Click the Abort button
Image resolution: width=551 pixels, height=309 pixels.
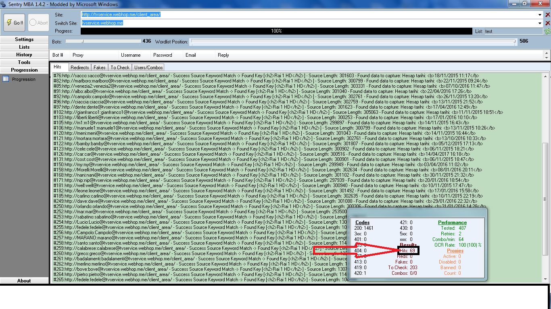click(39, 23)
